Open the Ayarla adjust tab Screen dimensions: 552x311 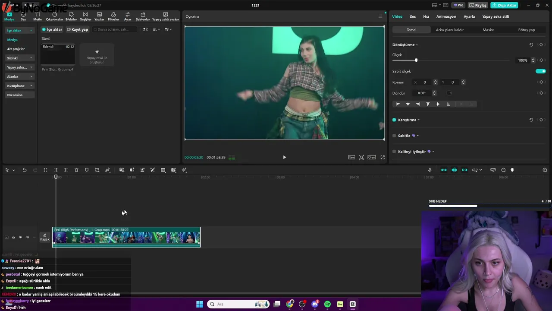click(x=469, y=16)
